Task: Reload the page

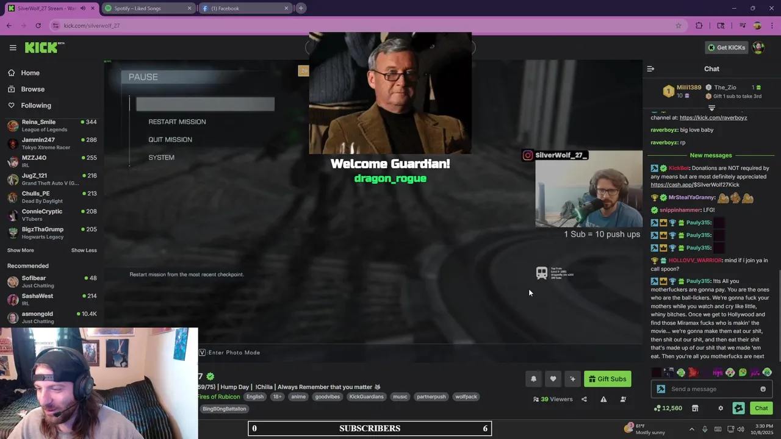Action: [38, 26]
